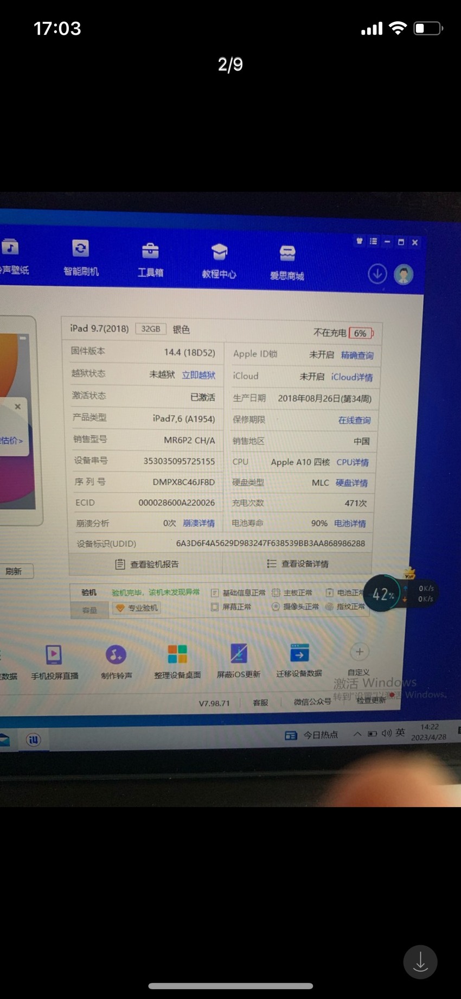The height and width of the screenshot is (999, 461).
Task: Open the 崩溃详情 crash details link
Action: pos(199,523)
